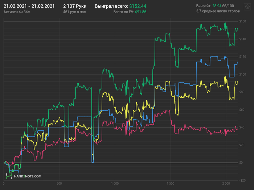Select the '2 000' hands axis label
Viewport: 254px width, 190px height.
pos(226,183)
